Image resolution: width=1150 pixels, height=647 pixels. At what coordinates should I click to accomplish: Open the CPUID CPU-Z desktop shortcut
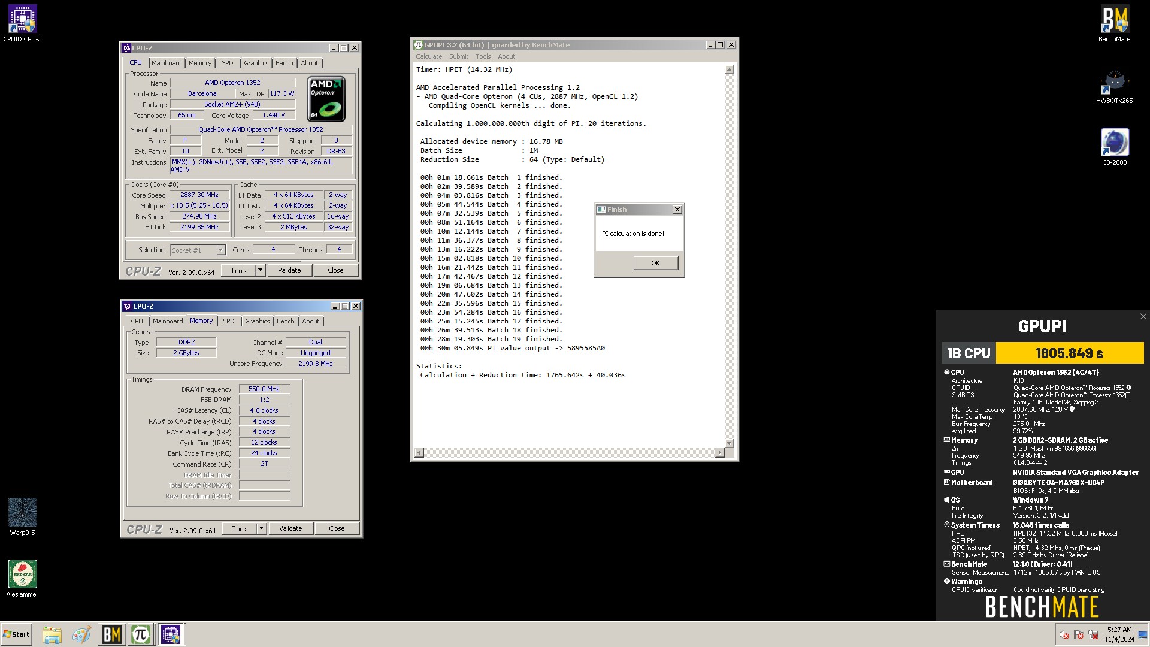[x=22, y=24]
